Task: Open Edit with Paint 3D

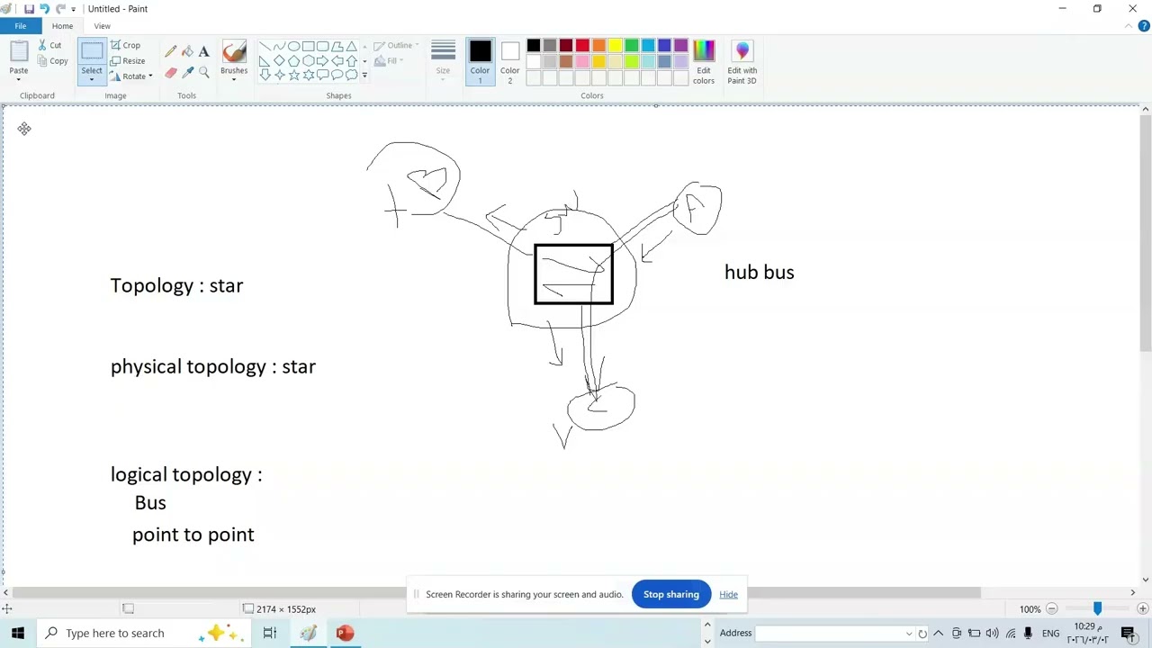Action: pos(742,63)
